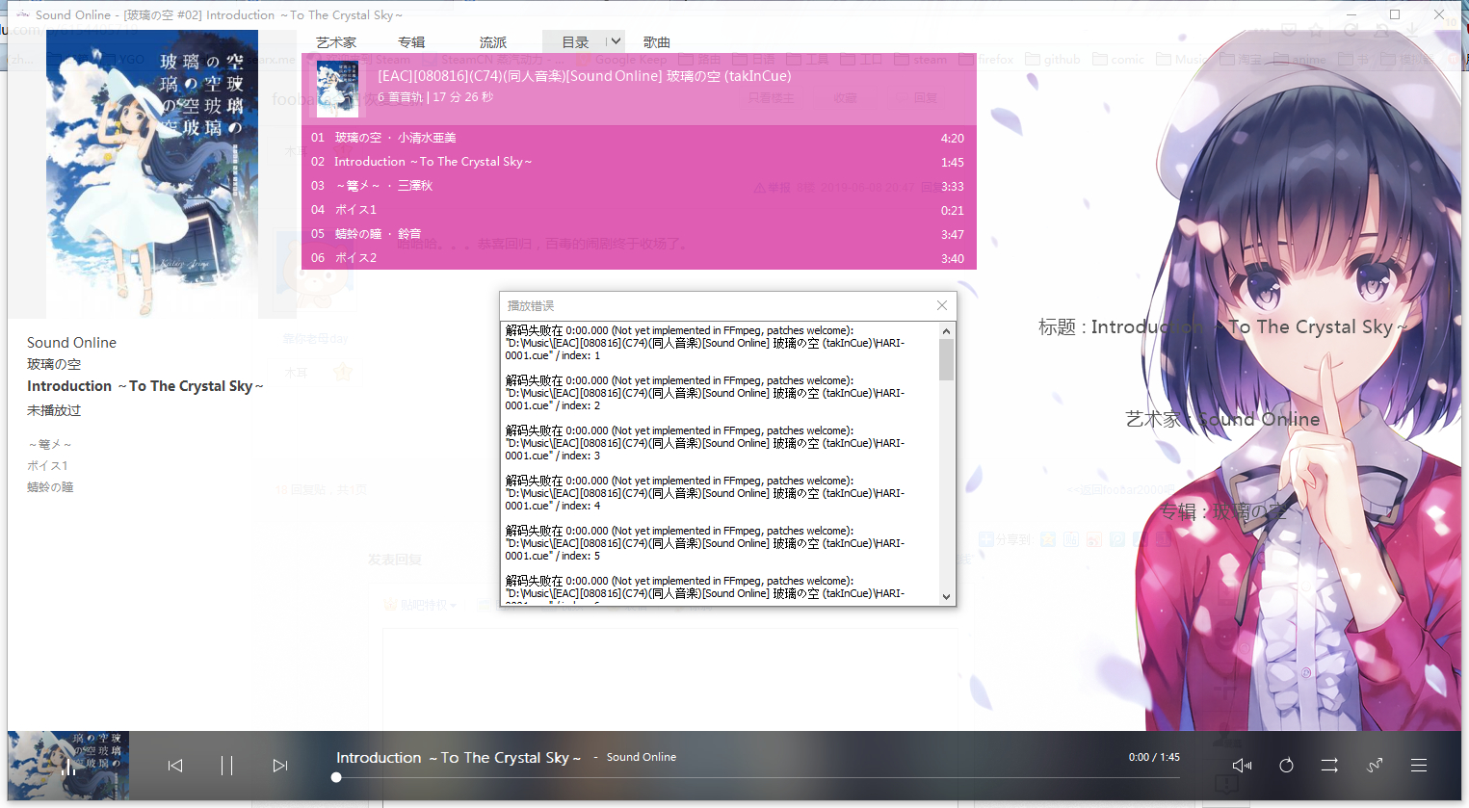The height and width of the screenshot is (808, 1469).
Task: Select the 目录 tab
Action: click(x=575, y=42)
